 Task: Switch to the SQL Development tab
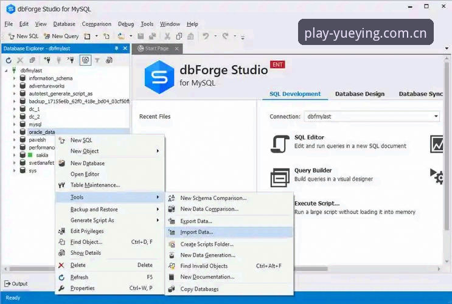coord(295,94)
